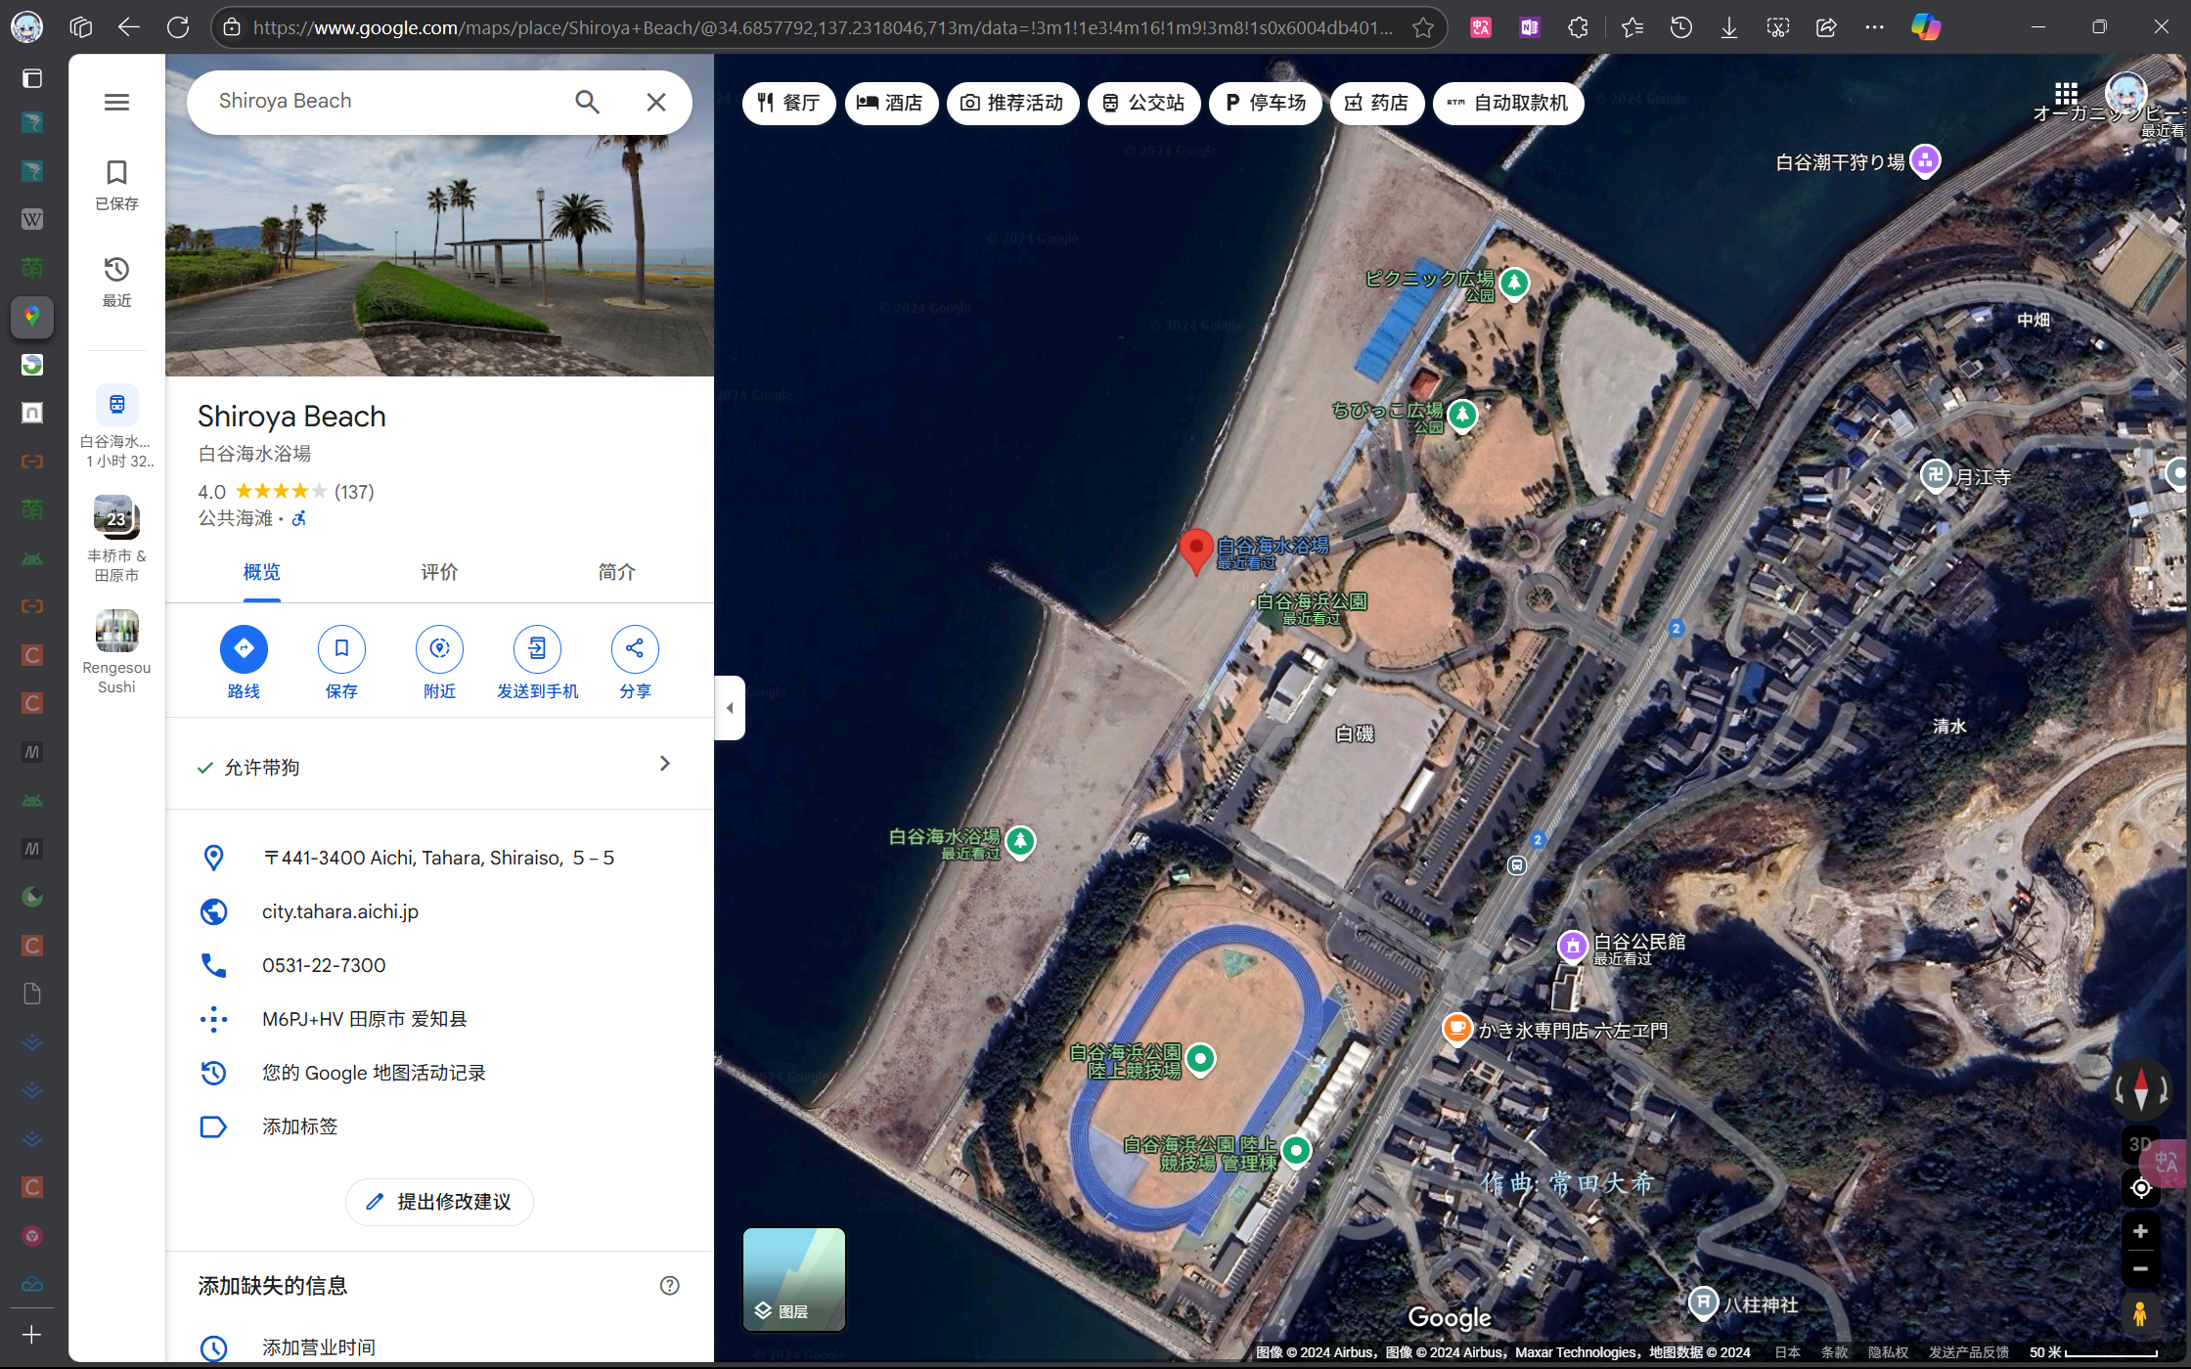
Task: Switch to the 简介 tab
Action: pos(616,572)
